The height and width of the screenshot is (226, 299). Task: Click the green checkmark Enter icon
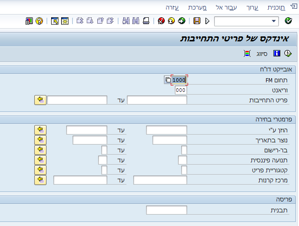click(289, 21)
